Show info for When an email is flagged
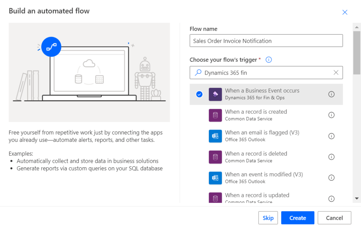361x228 pixels. tap(331, 136)
